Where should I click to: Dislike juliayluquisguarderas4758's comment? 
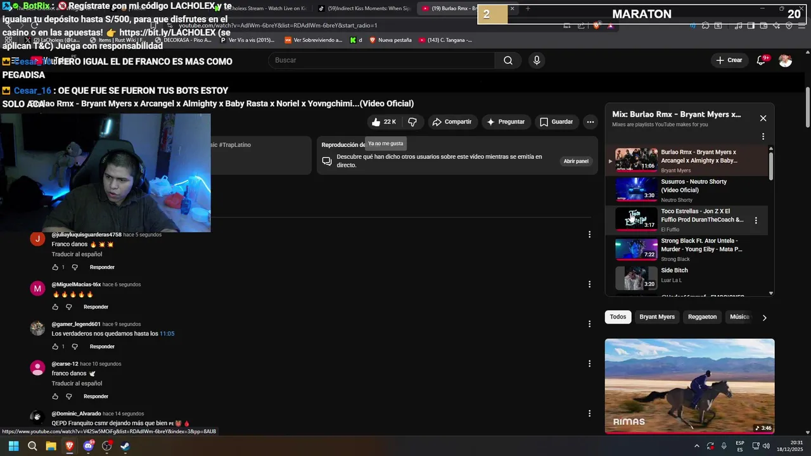(75, 267)
